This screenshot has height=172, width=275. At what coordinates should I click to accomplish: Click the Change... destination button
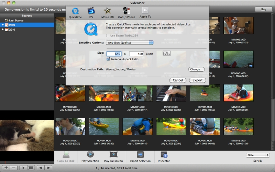click(196, 69)
